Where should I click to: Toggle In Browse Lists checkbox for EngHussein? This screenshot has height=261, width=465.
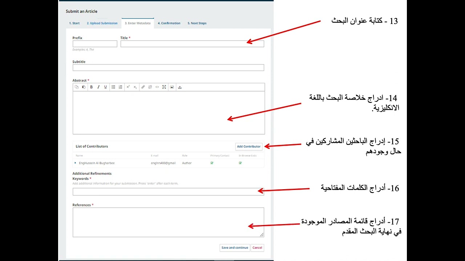click(240, 163)
